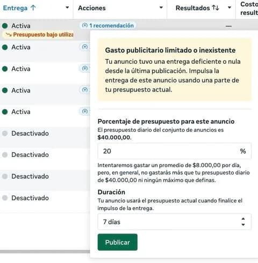Open recommendation icon on fourth Activa row
Image resolution: width=258 pixels, height=263 pixels.
pos(85,90)
